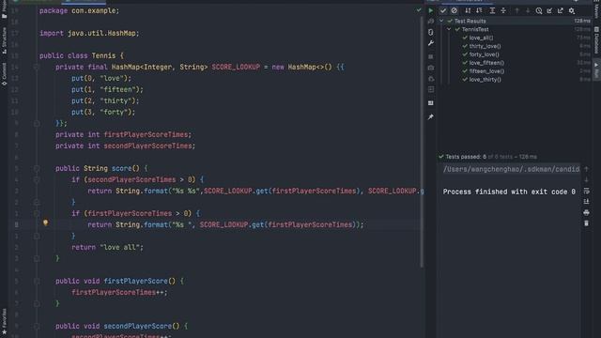Click the SCORE_LOOKUP field declaration
The image size is (601, 338).
(x=236, y=67)
